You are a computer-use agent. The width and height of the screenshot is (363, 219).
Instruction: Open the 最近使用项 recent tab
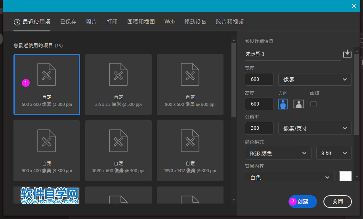pyautogui.click(x=32, y=22)
